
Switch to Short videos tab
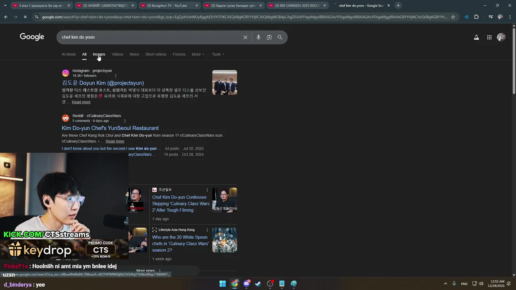[156, 54]
